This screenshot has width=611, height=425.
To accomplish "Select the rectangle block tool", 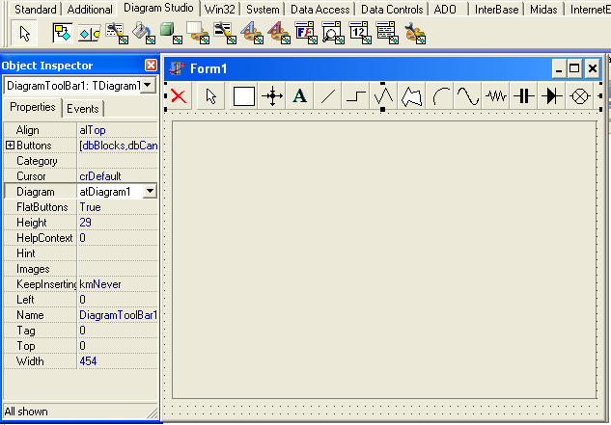I will [244, 96].
